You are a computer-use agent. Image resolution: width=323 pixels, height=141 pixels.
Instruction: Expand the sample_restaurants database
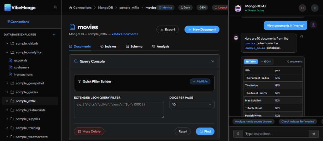click(7, 110)
